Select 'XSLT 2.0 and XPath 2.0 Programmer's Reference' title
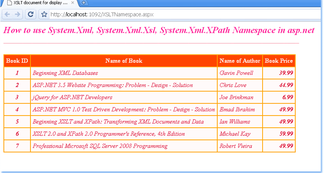Viewport: 329px width, 173px height. 109,134
